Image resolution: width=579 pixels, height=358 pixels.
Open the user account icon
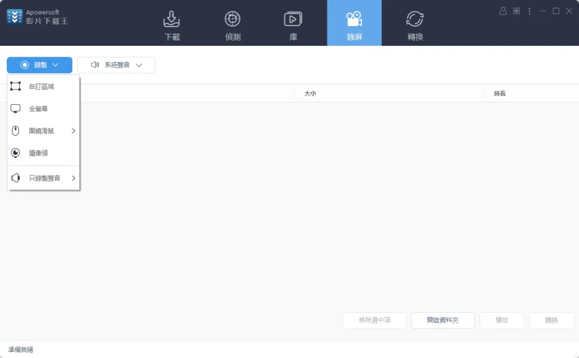point(503,11)
